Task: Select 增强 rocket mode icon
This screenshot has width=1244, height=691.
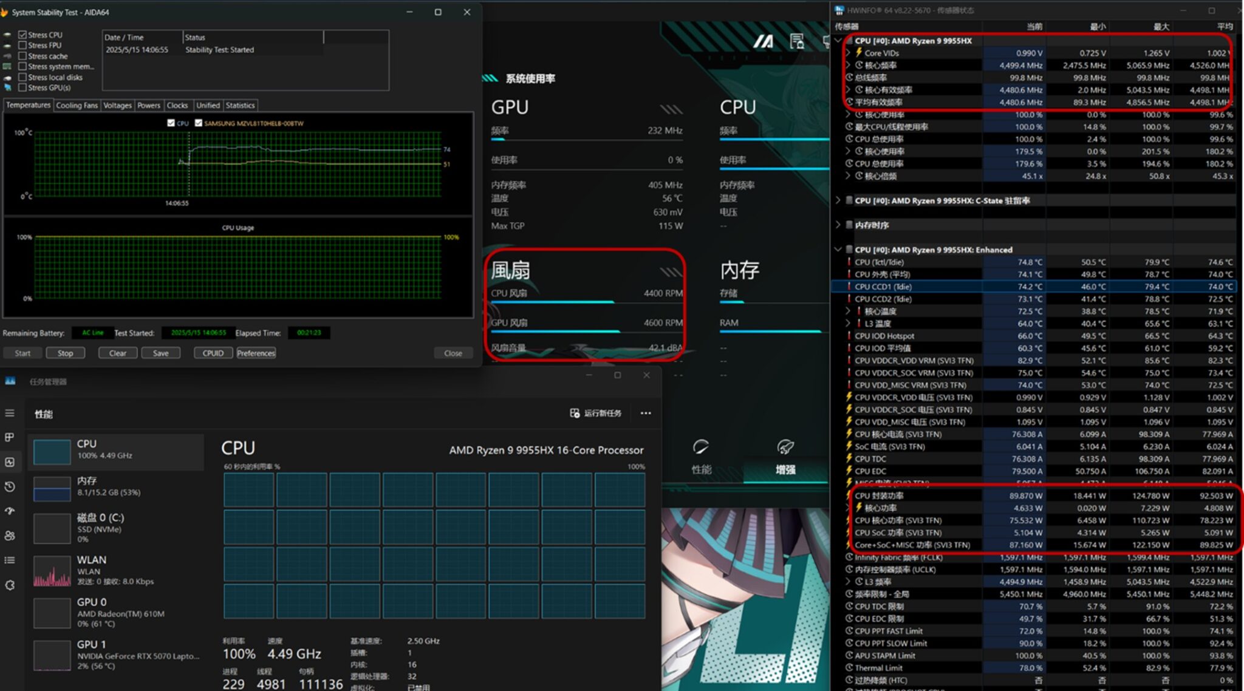Action: point(785,448)
